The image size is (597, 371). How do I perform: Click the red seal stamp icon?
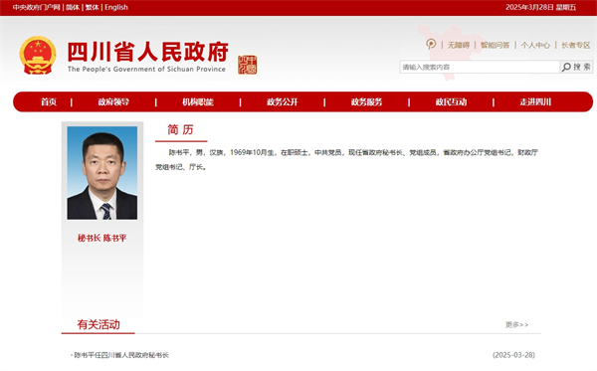click(247, 65)
